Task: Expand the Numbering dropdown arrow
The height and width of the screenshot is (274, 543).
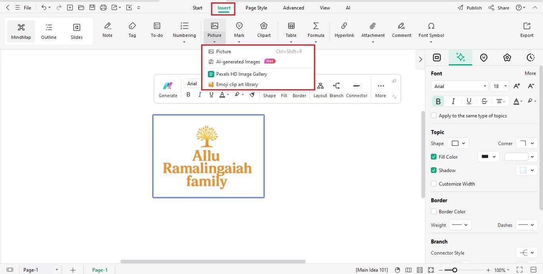Action: [184, 42]
